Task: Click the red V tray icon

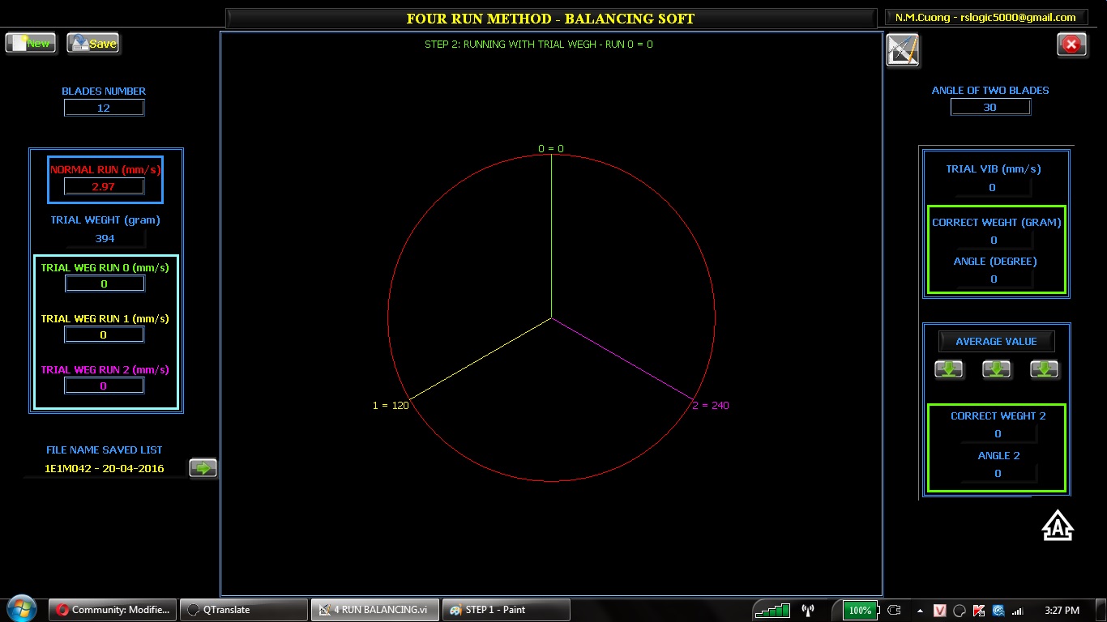Action: tap(940, 611)
